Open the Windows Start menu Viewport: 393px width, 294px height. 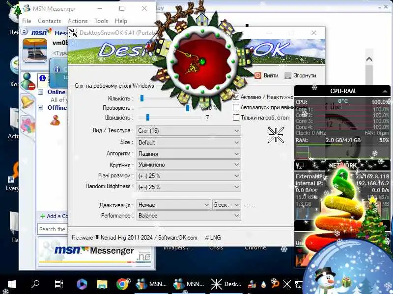(11, 284)
